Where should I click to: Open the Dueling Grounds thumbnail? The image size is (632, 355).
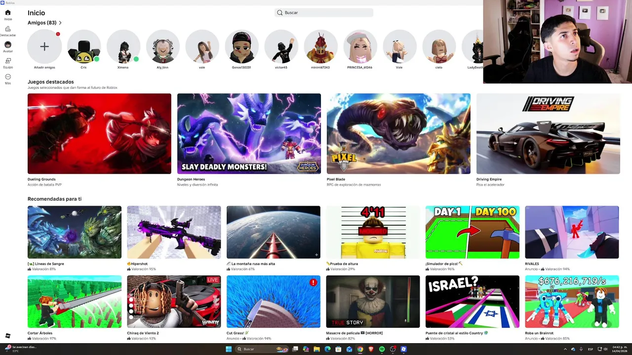(99, 134)
